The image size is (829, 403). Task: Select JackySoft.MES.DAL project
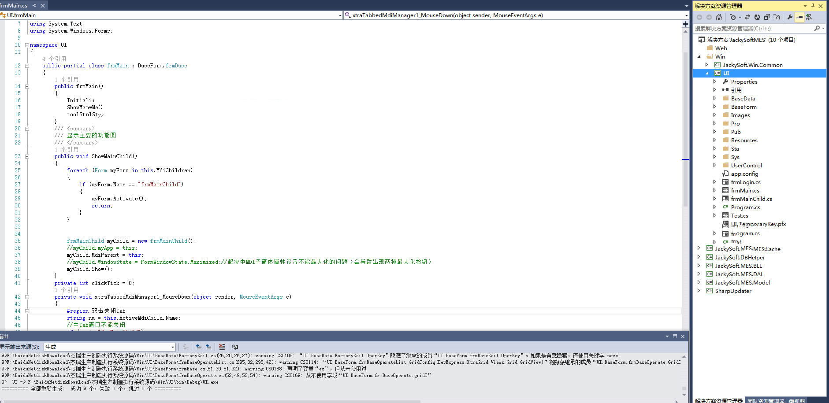(x=739, y=274)
